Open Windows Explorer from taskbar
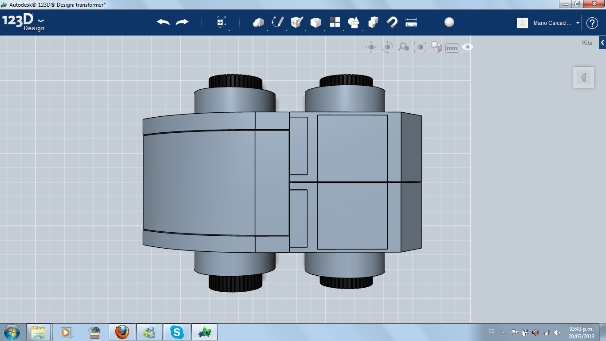Image resolution: width=606 pixels, height=341 pixels. pos(39,332)
